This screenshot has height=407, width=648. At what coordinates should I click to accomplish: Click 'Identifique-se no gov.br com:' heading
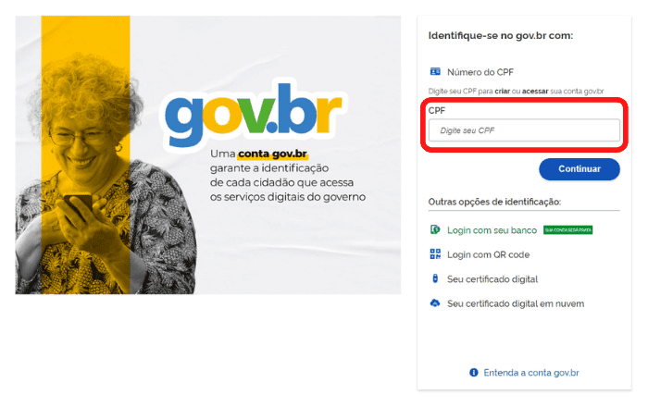[x=501, y=35]
